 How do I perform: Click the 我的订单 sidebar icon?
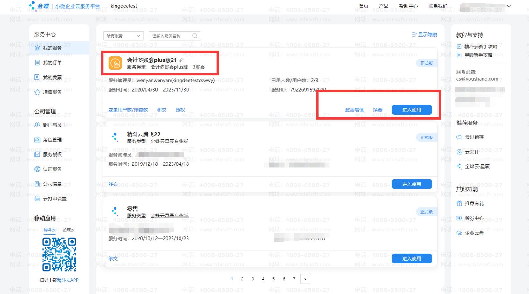37,63
